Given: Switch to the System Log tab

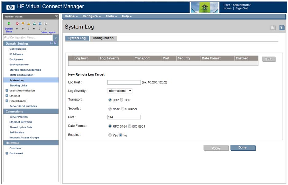Looking at the screenshot, I should (77, 38).
